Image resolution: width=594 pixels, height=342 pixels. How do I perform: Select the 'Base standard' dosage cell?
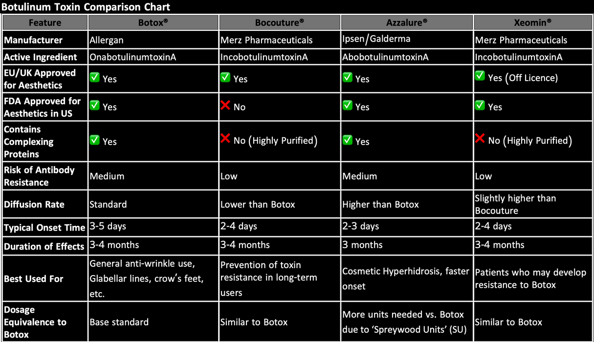[x=119, y=322]
